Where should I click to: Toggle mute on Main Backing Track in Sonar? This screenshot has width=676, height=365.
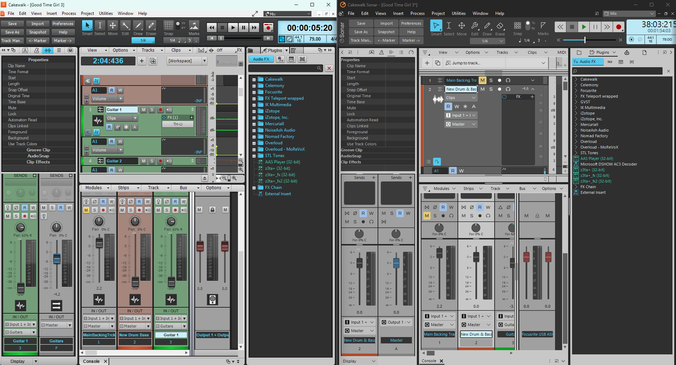pos(483,80)
